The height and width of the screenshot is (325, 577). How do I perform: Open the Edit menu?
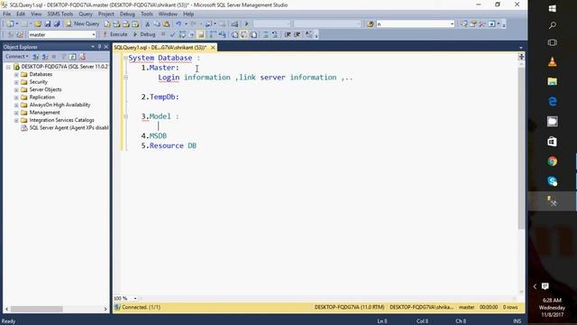tap(21, 14)
